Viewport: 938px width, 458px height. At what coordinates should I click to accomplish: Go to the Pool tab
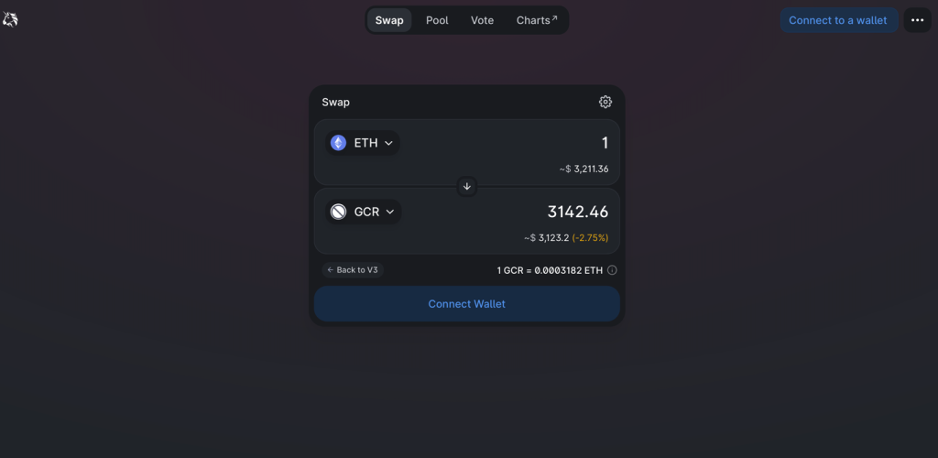(x=437, y=20)
